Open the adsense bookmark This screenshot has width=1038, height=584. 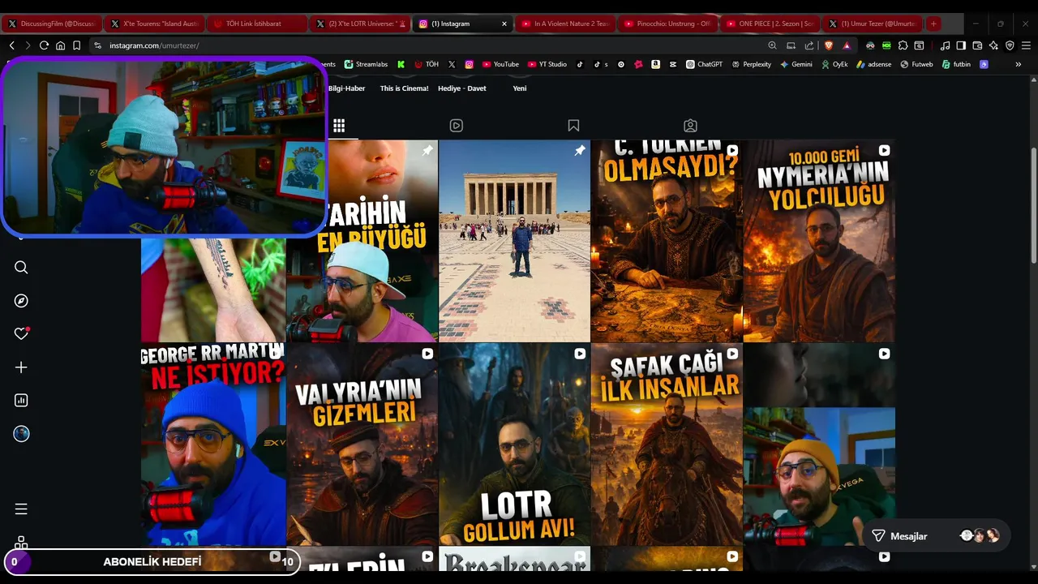[x=874, y=64]
